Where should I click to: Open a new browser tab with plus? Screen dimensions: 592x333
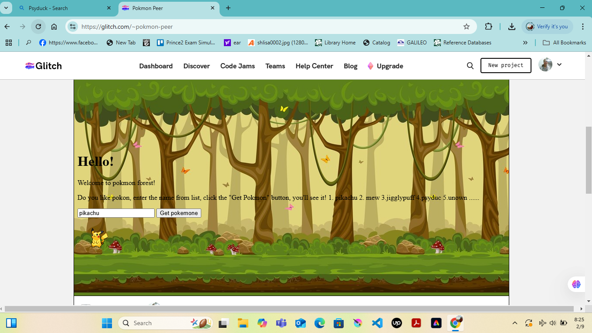click(x=228, y=8)
